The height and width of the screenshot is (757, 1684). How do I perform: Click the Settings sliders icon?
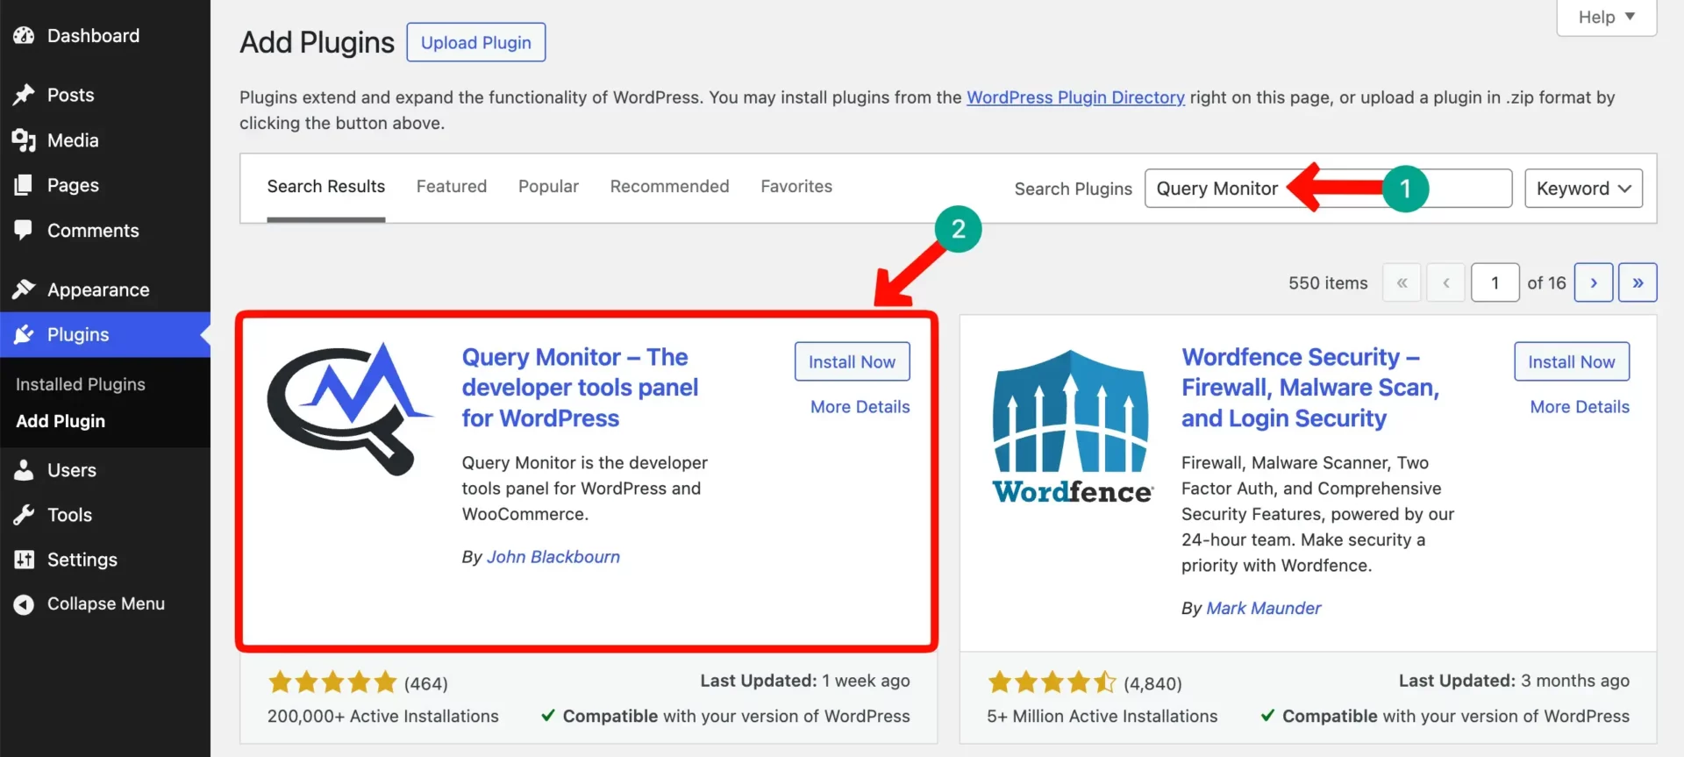[24, 560]
